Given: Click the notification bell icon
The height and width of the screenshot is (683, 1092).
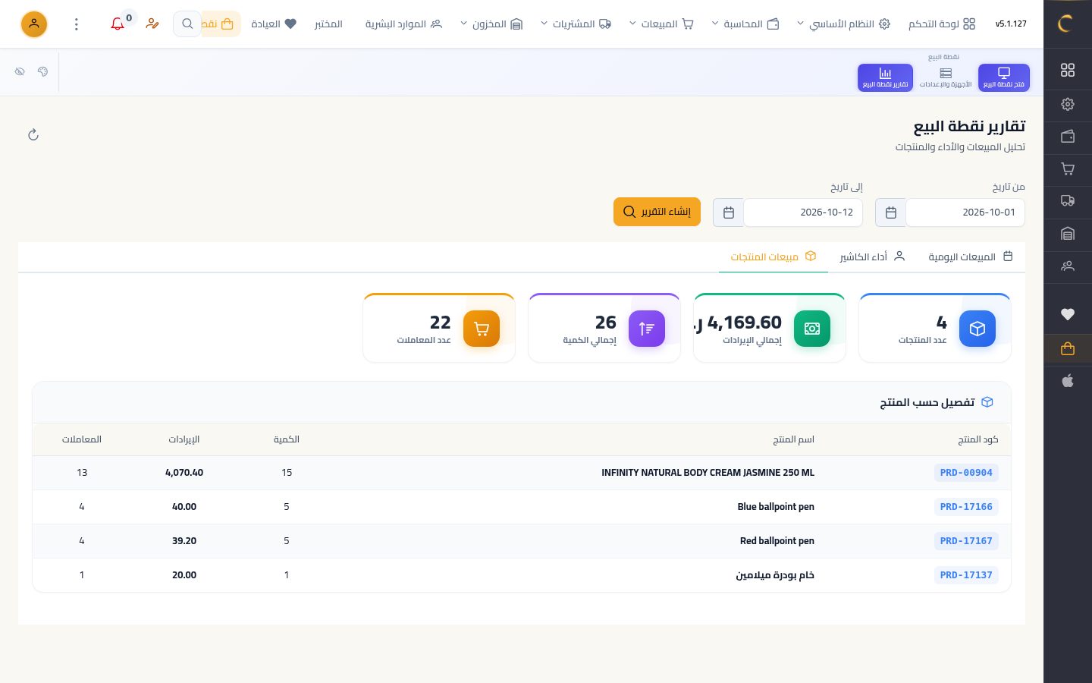Looking at the screenshot, I should 118,24.
